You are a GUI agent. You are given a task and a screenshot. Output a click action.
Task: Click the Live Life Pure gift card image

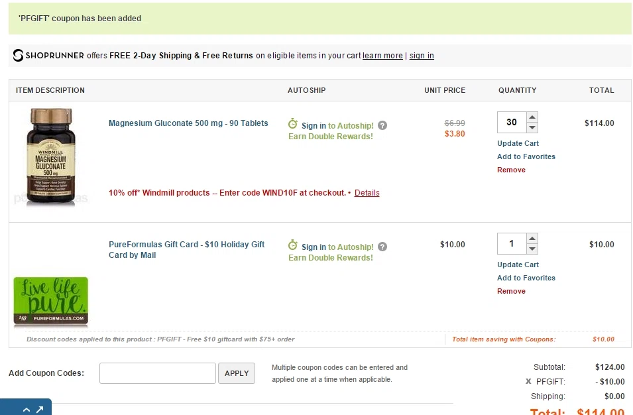click(x=51, y=302)
